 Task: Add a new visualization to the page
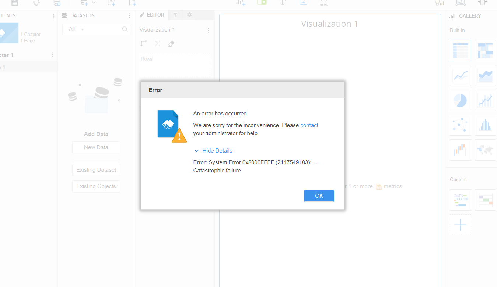[241, 3]
